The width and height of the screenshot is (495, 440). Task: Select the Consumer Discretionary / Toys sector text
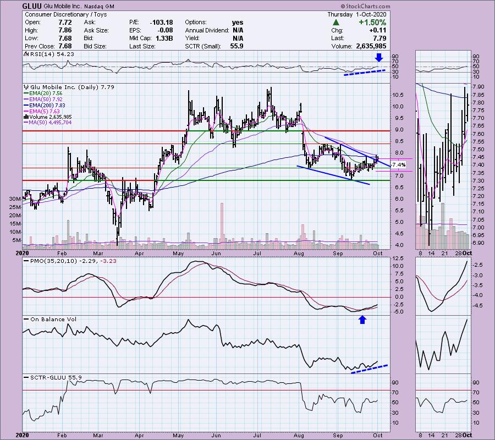click(x=65, y=14)
